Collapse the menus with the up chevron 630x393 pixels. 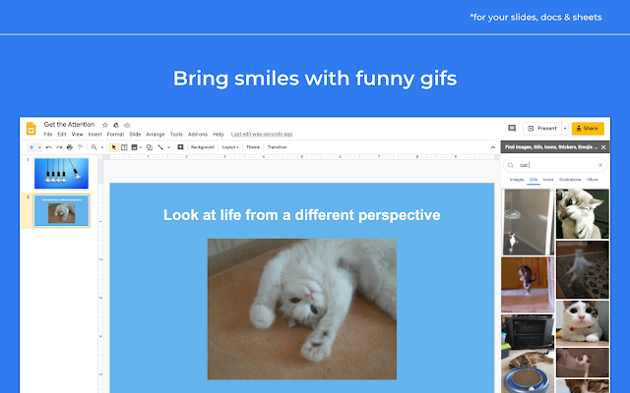pos(493,147)
